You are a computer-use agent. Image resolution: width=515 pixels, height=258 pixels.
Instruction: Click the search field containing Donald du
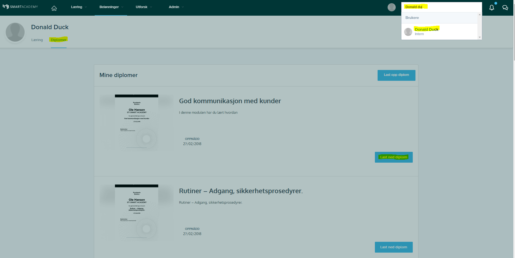pos(441,7)
